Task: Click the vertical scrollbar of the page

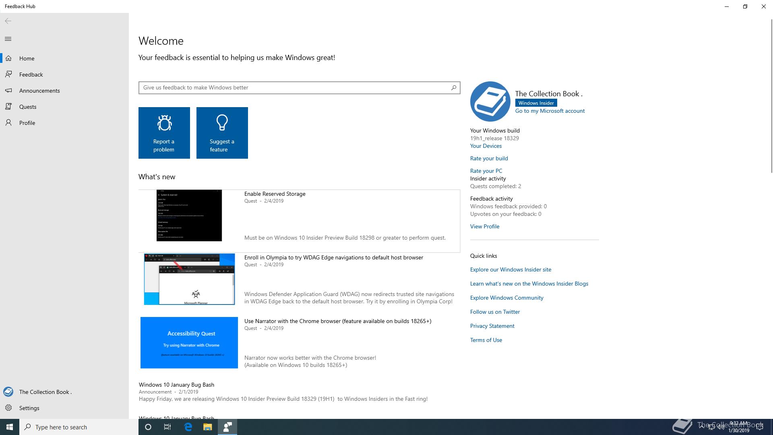Action: (771, 97)
